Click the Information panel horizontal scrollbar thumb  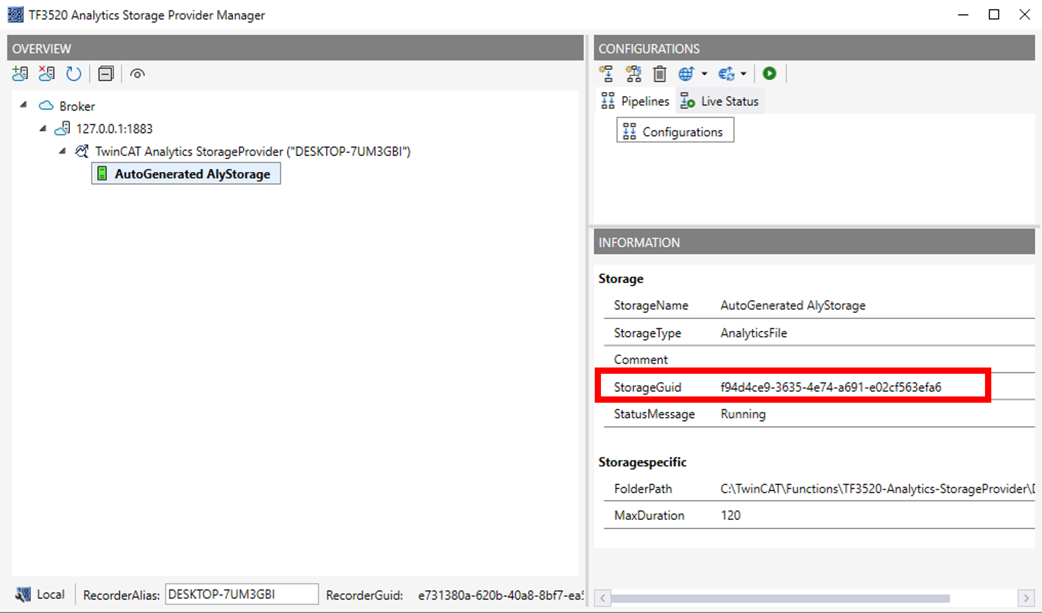tap(780, 598)
